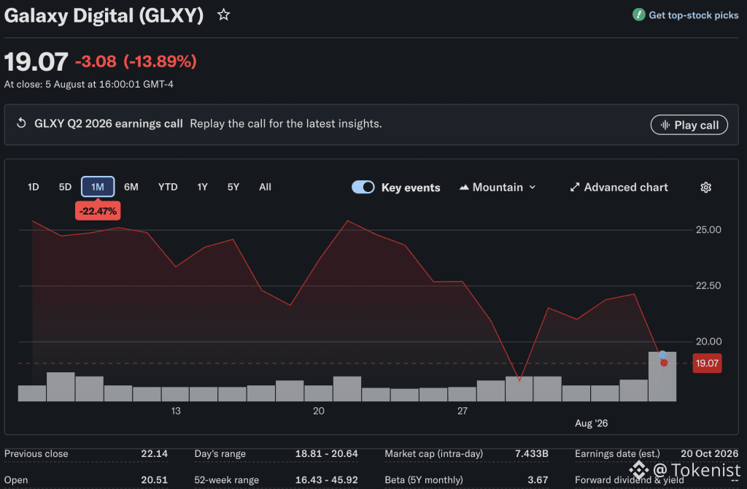Click the 25.00 y-axis label
The height and width of the screenshot is (489, 747).
708,230
